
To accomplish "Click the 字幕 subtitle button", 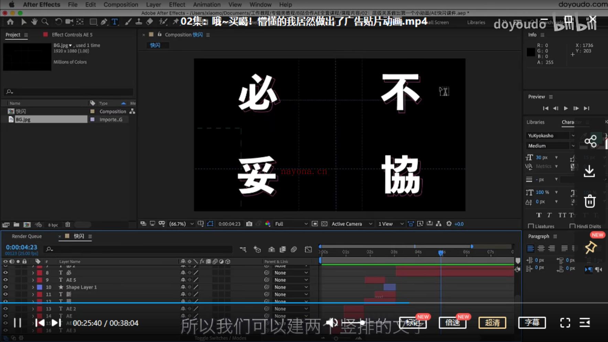I will tap(532, 322).
